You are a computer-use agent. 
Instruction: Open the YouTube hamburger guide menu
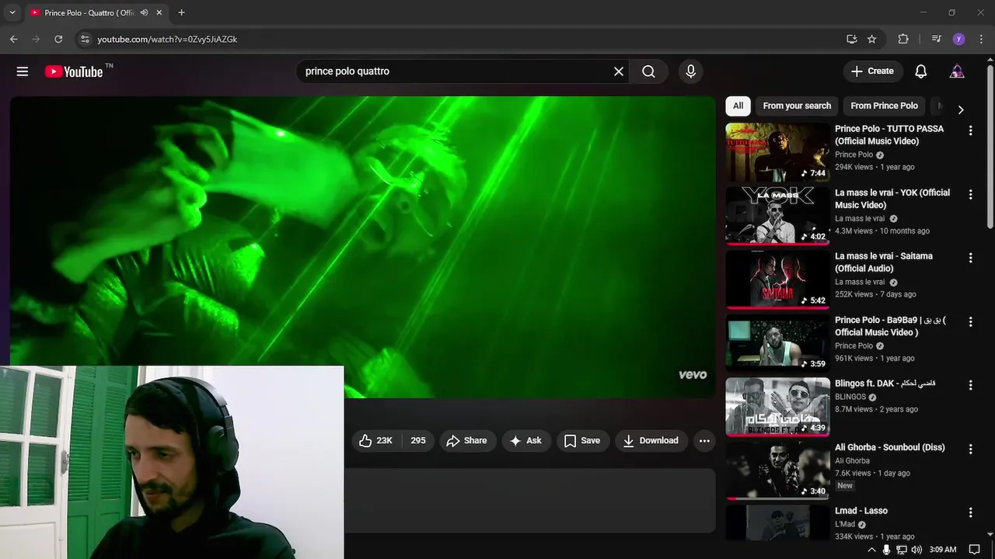pos(23,71)
